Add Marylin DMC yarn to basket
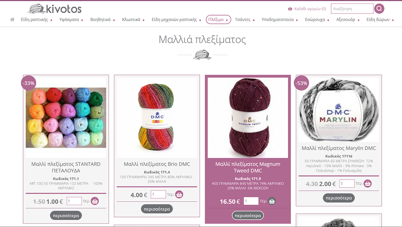The image size is (402, 227). coord(368,184)
